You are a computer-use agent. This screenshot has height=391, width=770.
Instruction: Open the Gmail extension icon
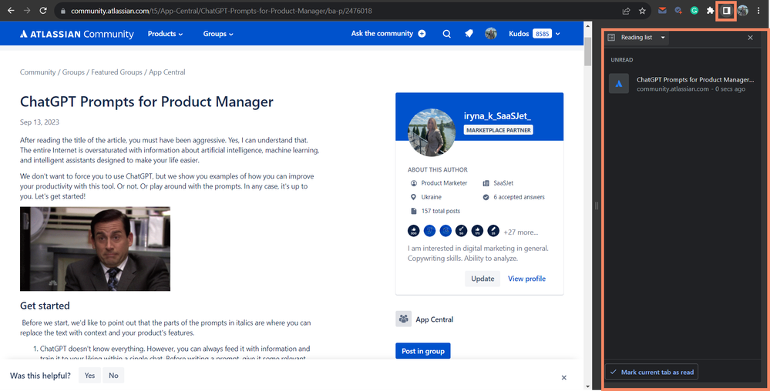[x=662, y=10]
